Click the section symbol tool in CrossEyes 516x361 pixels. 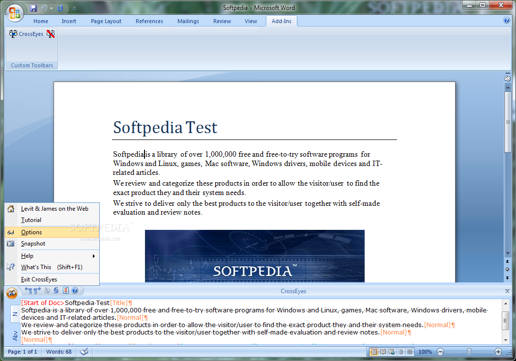pyautogui.click(x=57, y=290)
